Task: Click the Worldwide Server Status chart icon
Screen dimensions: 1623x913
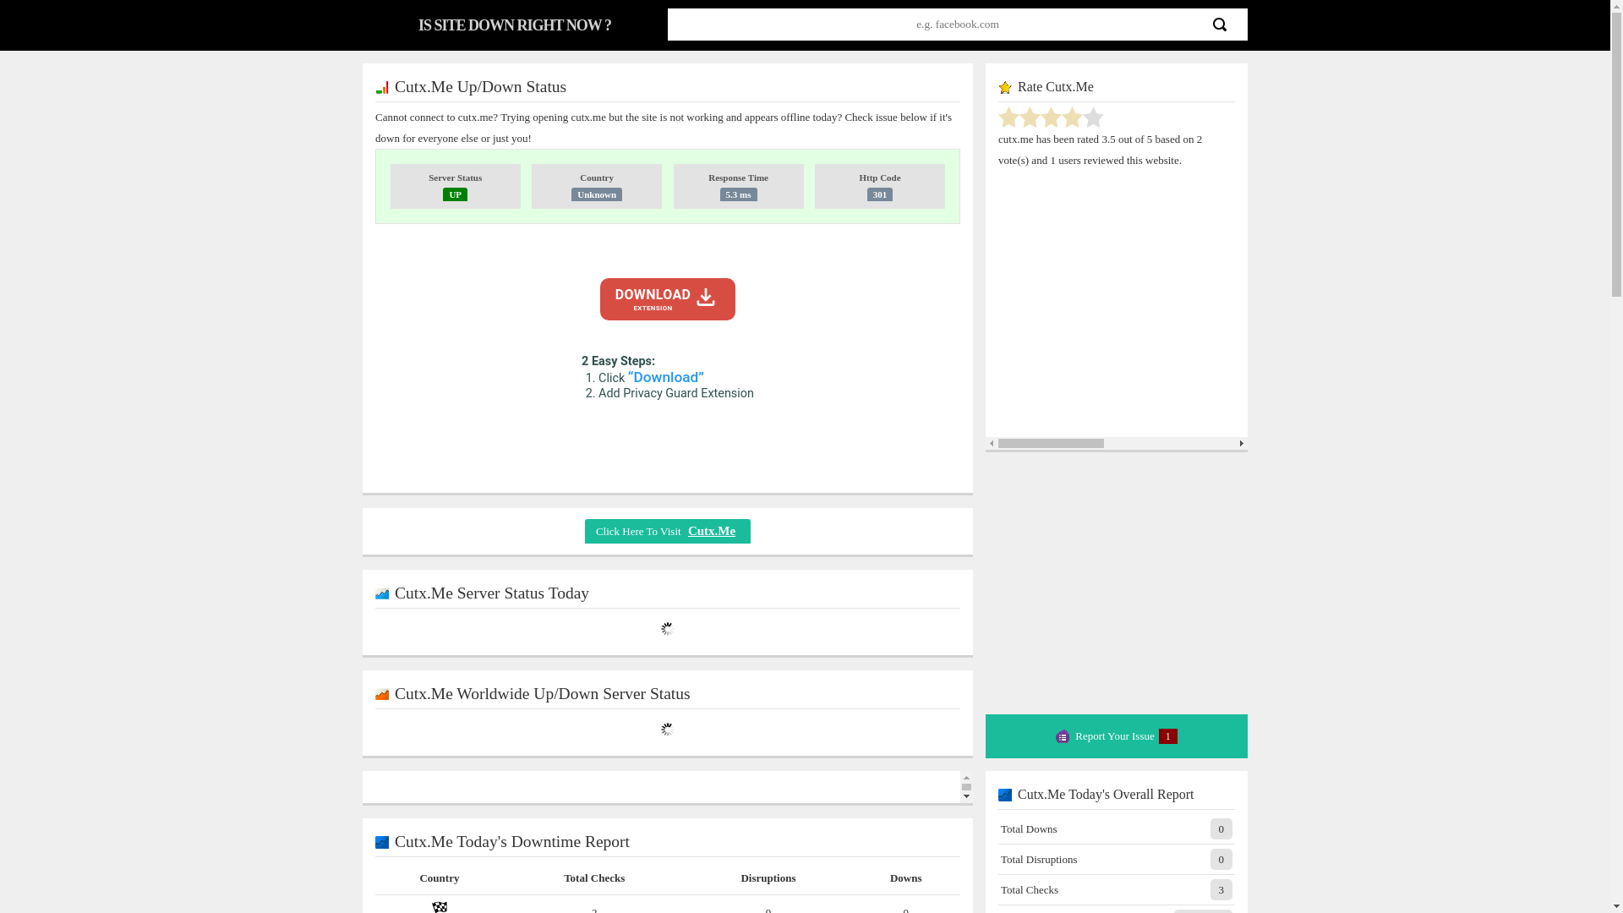Action: tap(382, 695)
